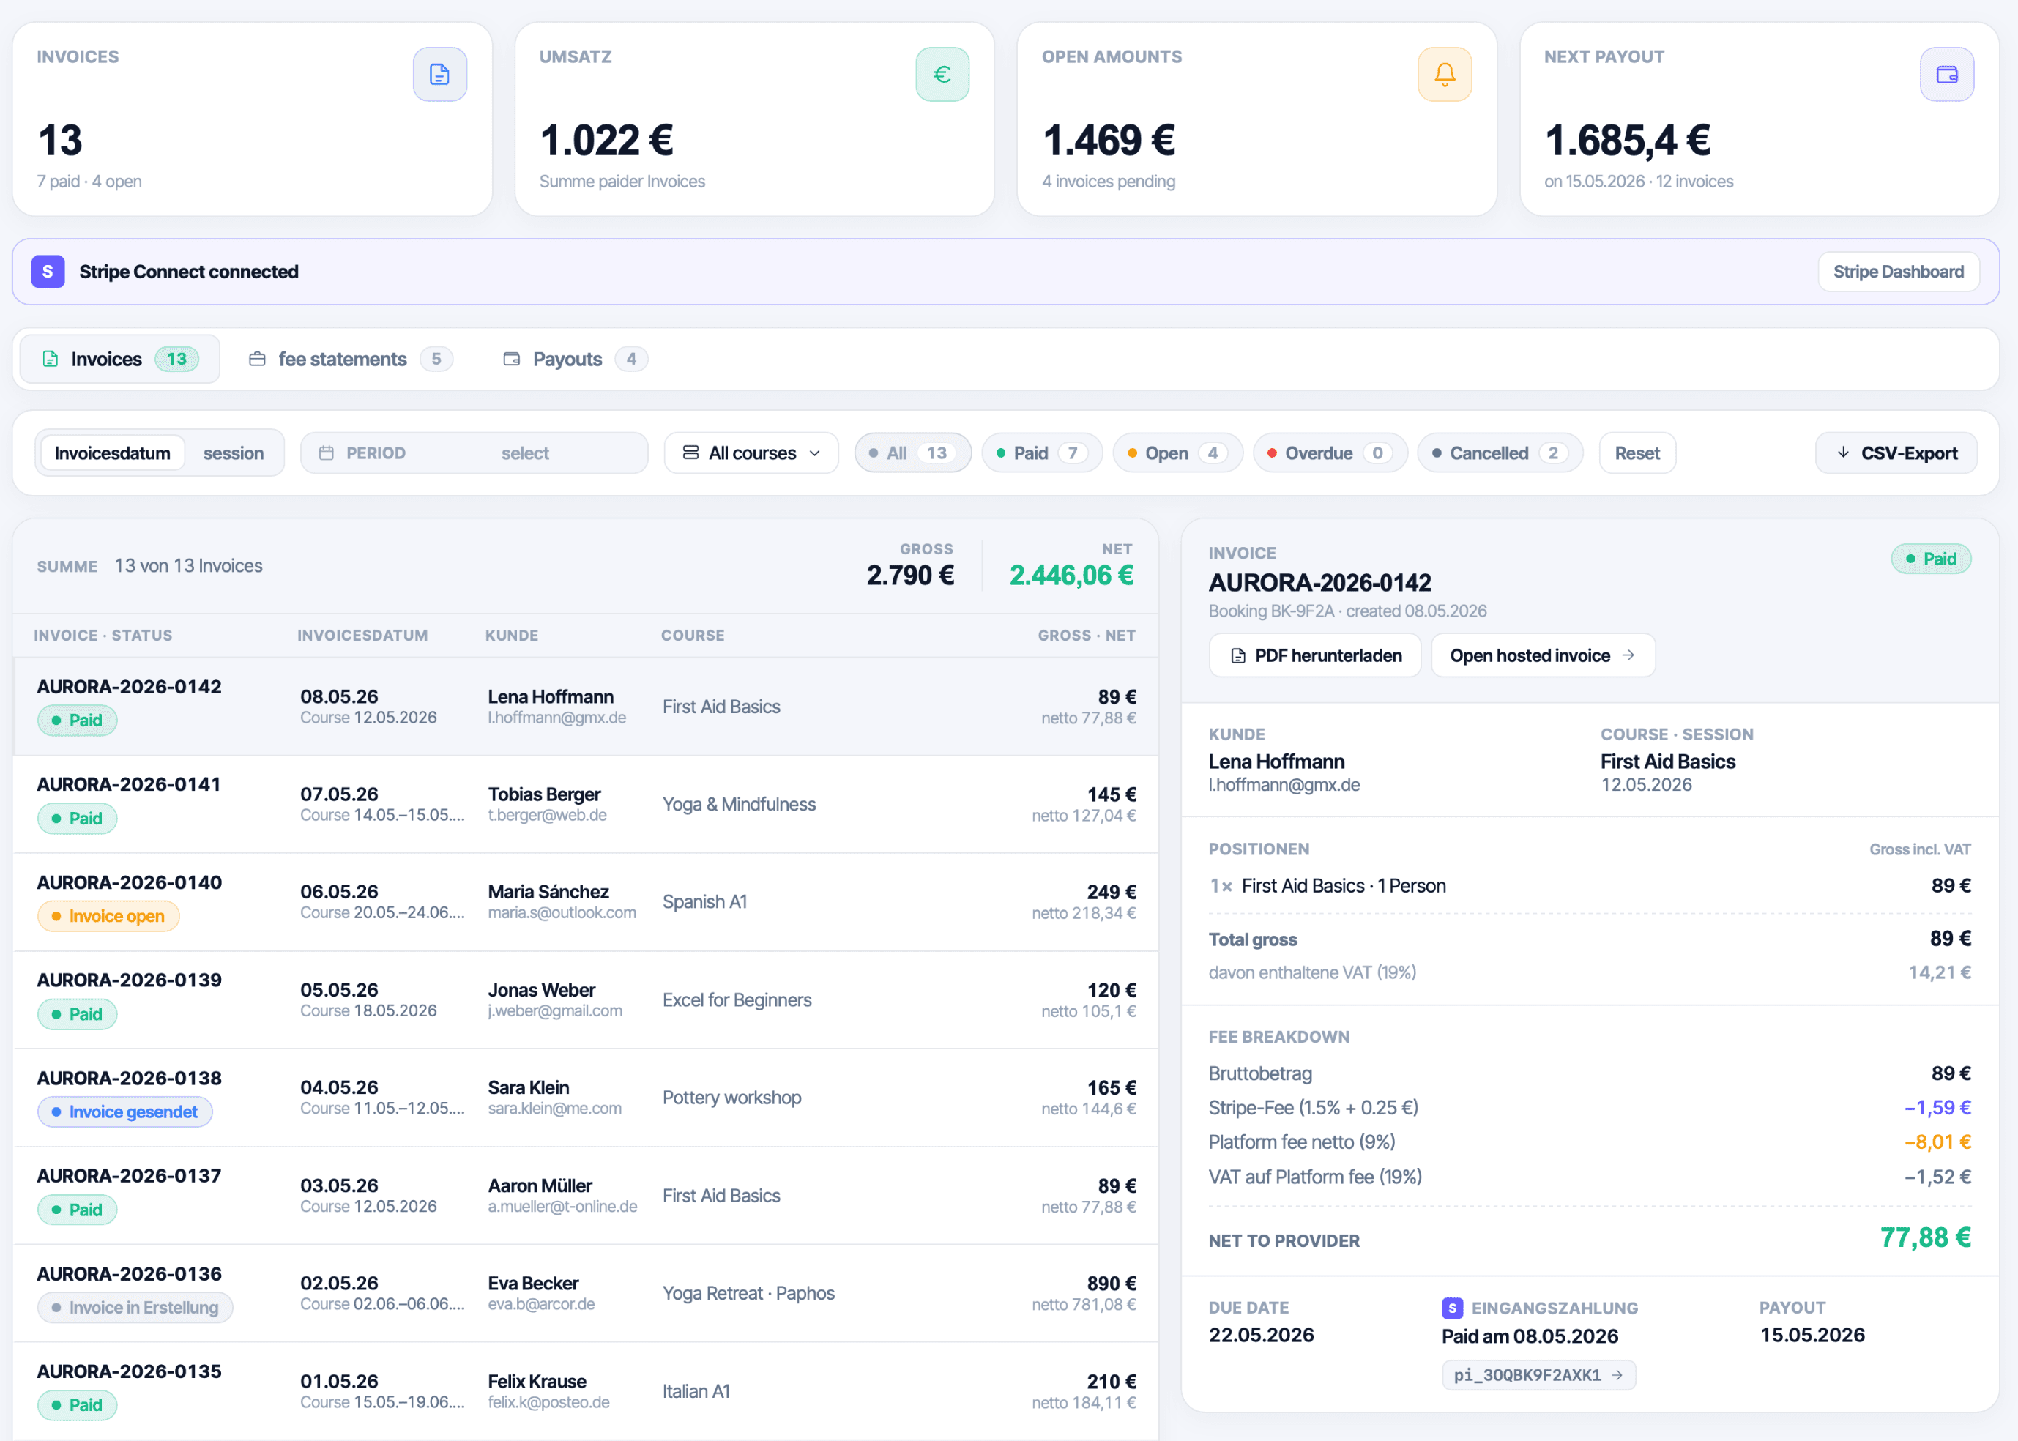Select invoice row AURORA-2026-0140
Screen dimensions: 2018x1441
point(586,902)
